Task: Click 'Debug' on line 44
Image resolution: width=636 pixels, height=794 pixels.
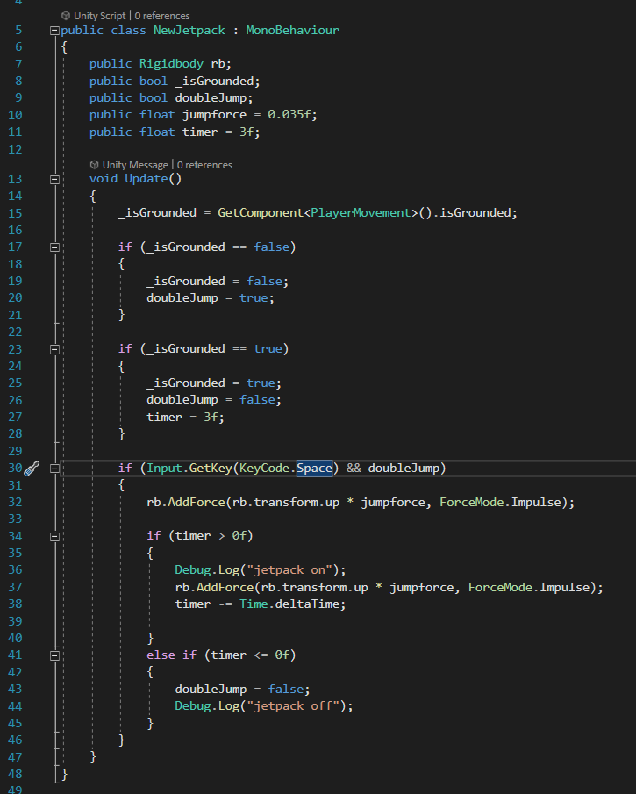Action: (192, 706)
